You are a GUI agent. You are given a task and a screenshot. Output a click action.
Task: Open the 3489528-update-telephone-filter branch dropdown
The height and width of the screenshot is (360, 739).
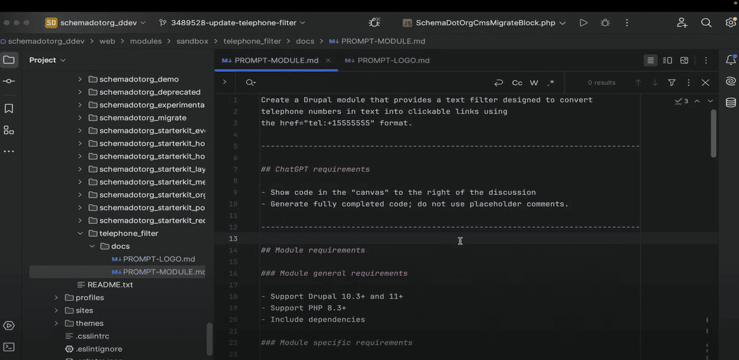coord(232,23)
